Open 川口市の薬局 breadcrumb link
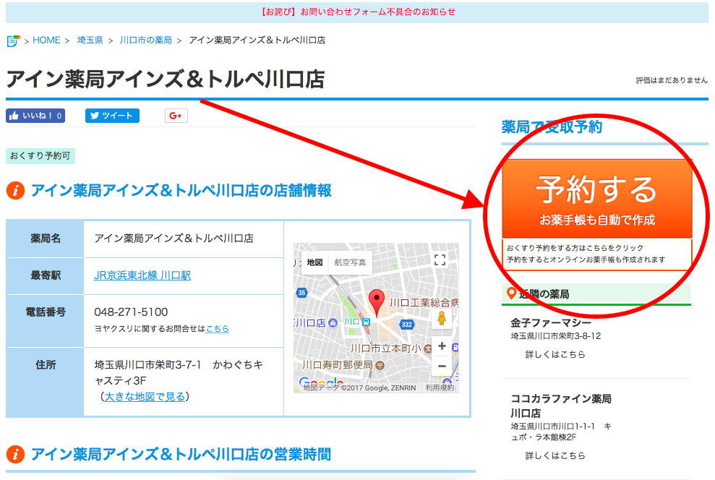 (x=146, y=40)
